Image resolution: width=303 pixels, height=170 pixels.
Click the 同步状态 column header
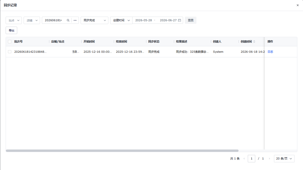click(x=154, y=42)
